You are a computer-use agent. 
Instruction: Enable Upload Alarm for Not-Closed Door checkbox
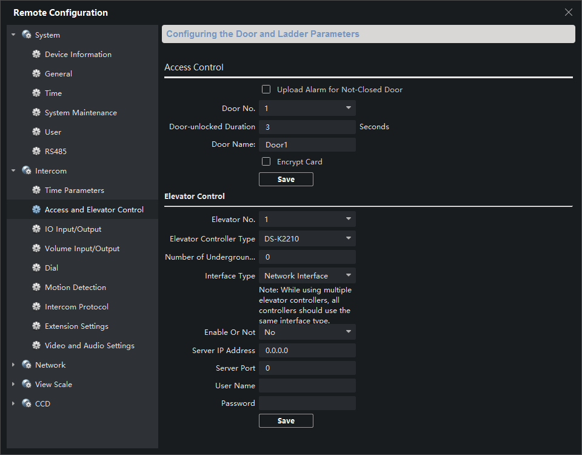(266, 90)
